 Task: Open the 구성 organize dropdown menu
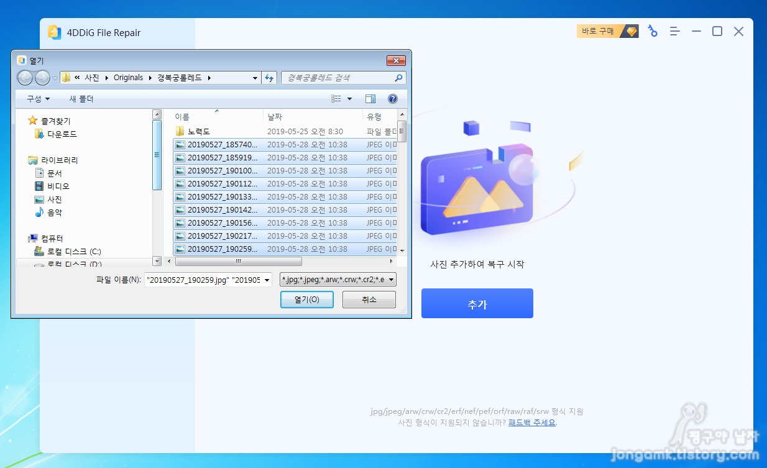[x=38, y=99]
